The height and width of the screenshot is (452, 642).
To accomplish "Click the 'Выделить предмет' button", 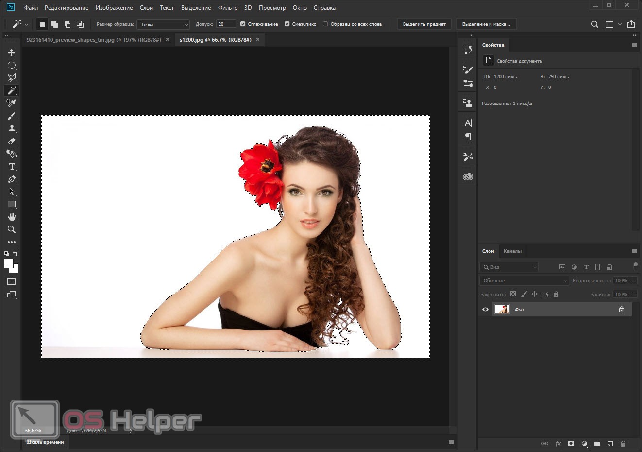I will [x=424, y=24].
